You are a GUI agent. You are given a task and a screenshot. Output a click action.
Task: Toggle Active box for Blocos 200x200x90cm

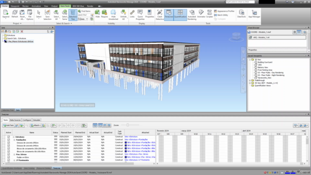pyautogui.click(x=9, y=148)
